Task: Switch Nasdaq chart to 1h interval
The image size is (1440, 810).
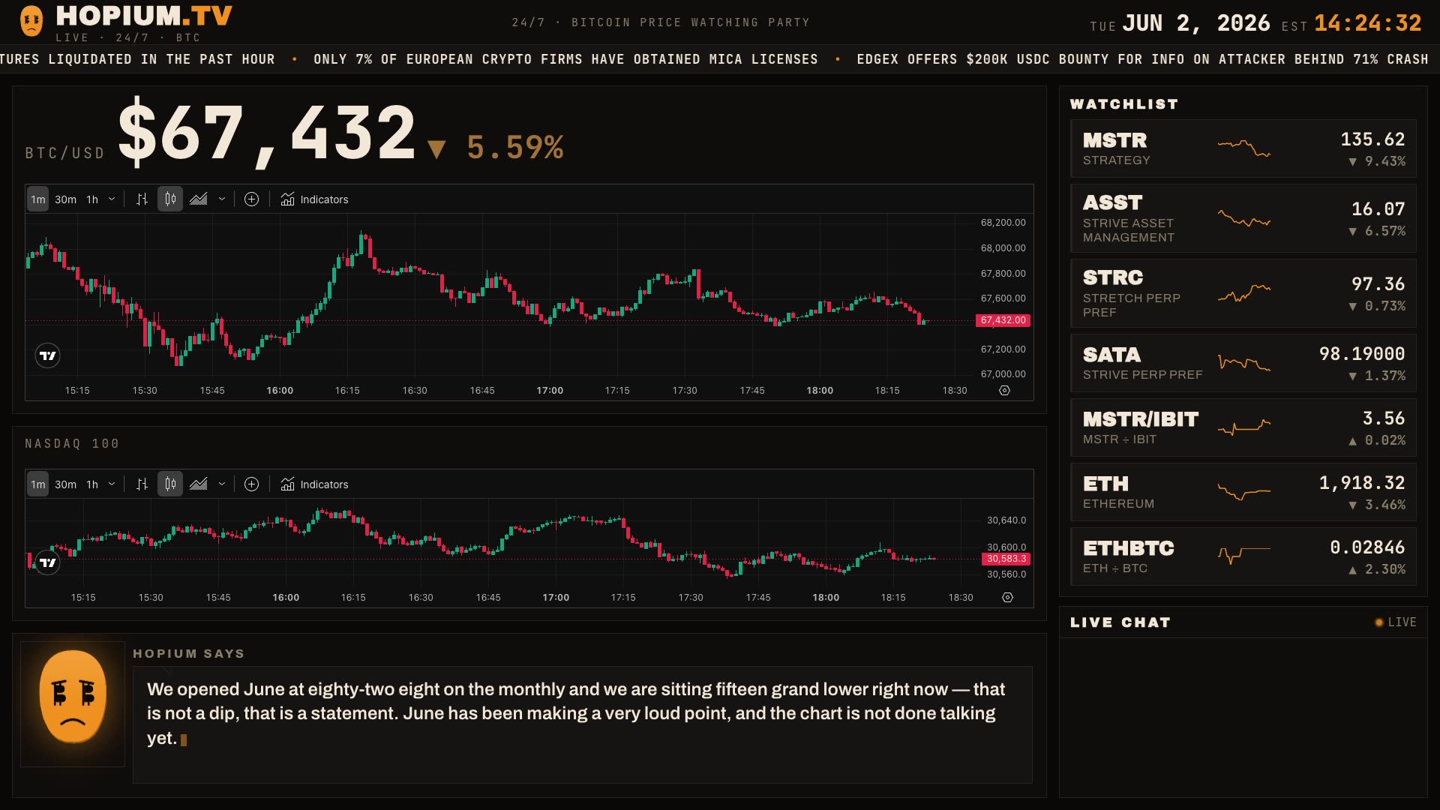Action: [x=92, y=484]
